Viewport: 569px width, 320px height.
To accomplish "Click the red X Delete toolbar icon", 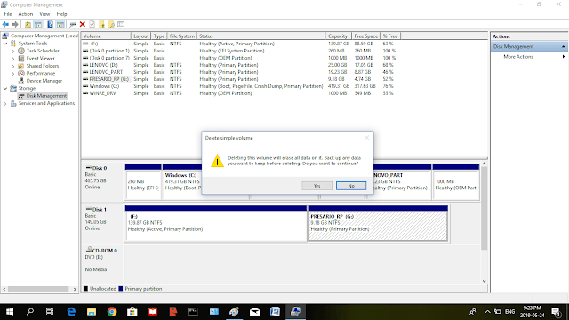I will tap(83, 24).
